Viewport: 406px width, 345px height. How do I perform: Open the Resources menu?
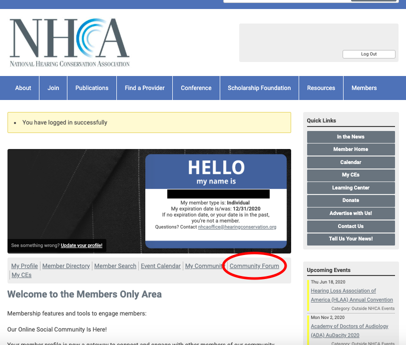point(321,88)
